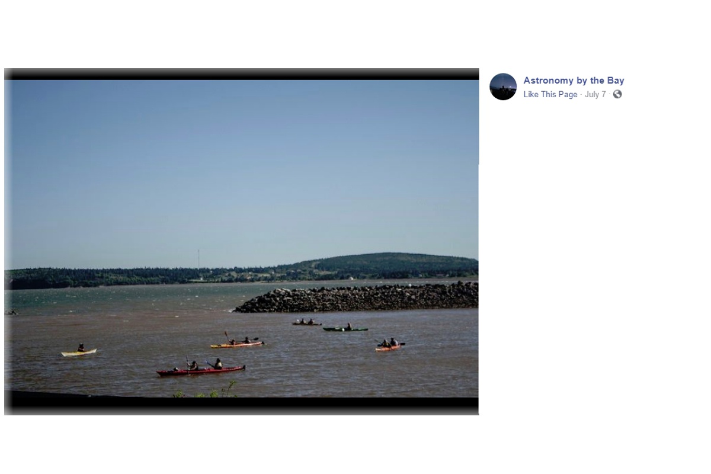Click the radio tower on the horizon
Screen dimensions: 711x474
[198, 259]
